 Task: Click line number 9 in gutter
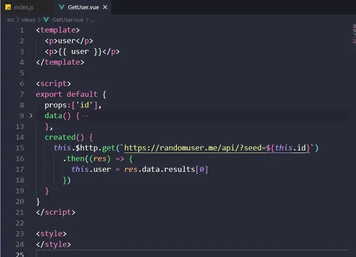coord(22,116)
